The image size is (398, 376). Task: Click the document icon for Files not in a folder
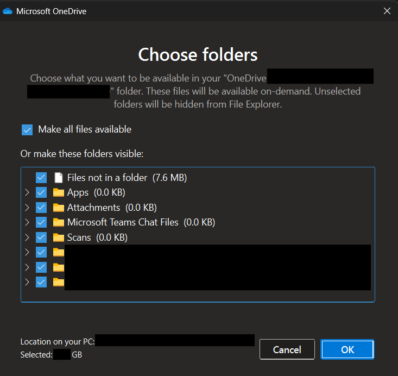(59, 178)
